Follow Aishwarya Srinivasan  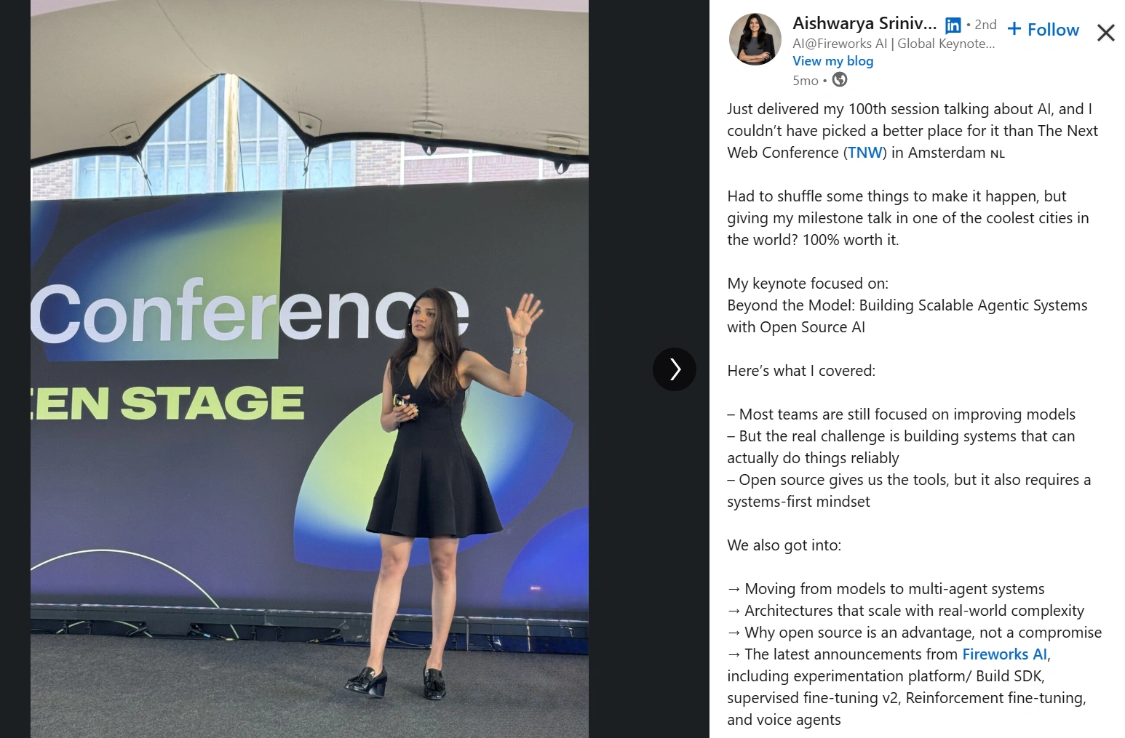[1043, 30]
